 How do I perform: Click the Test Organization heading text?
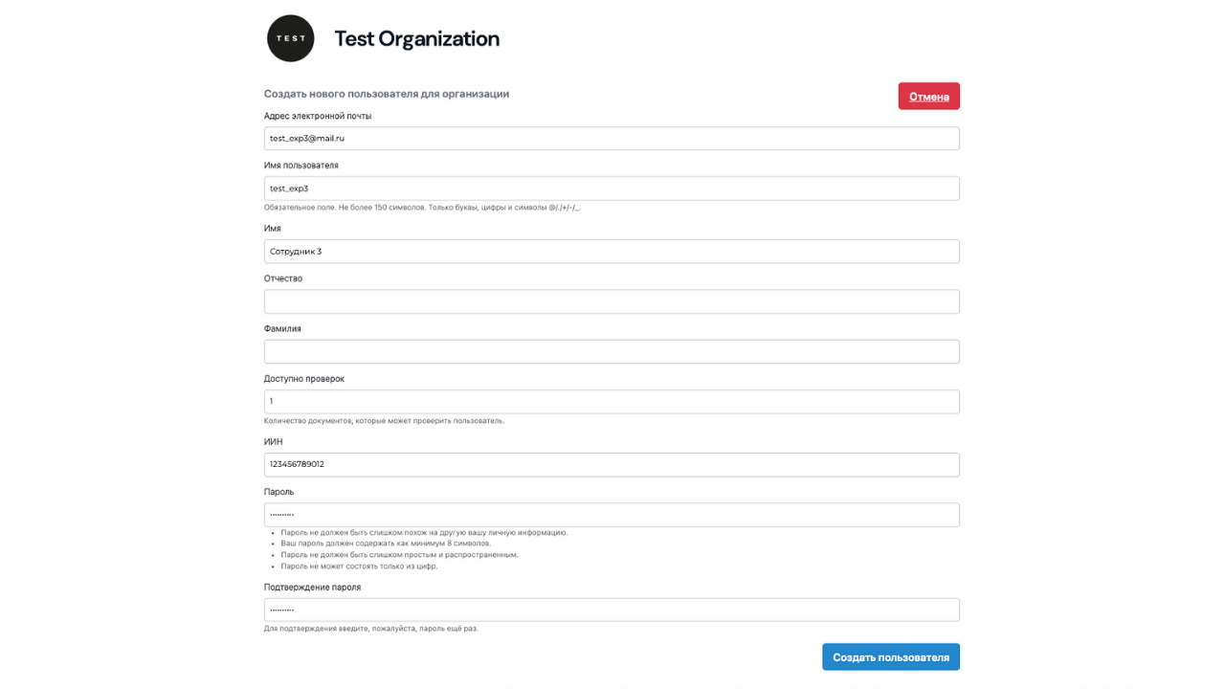tap(416, 39)
